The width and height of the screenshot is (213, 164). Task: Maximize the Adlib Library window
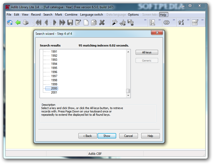[190, 6]
